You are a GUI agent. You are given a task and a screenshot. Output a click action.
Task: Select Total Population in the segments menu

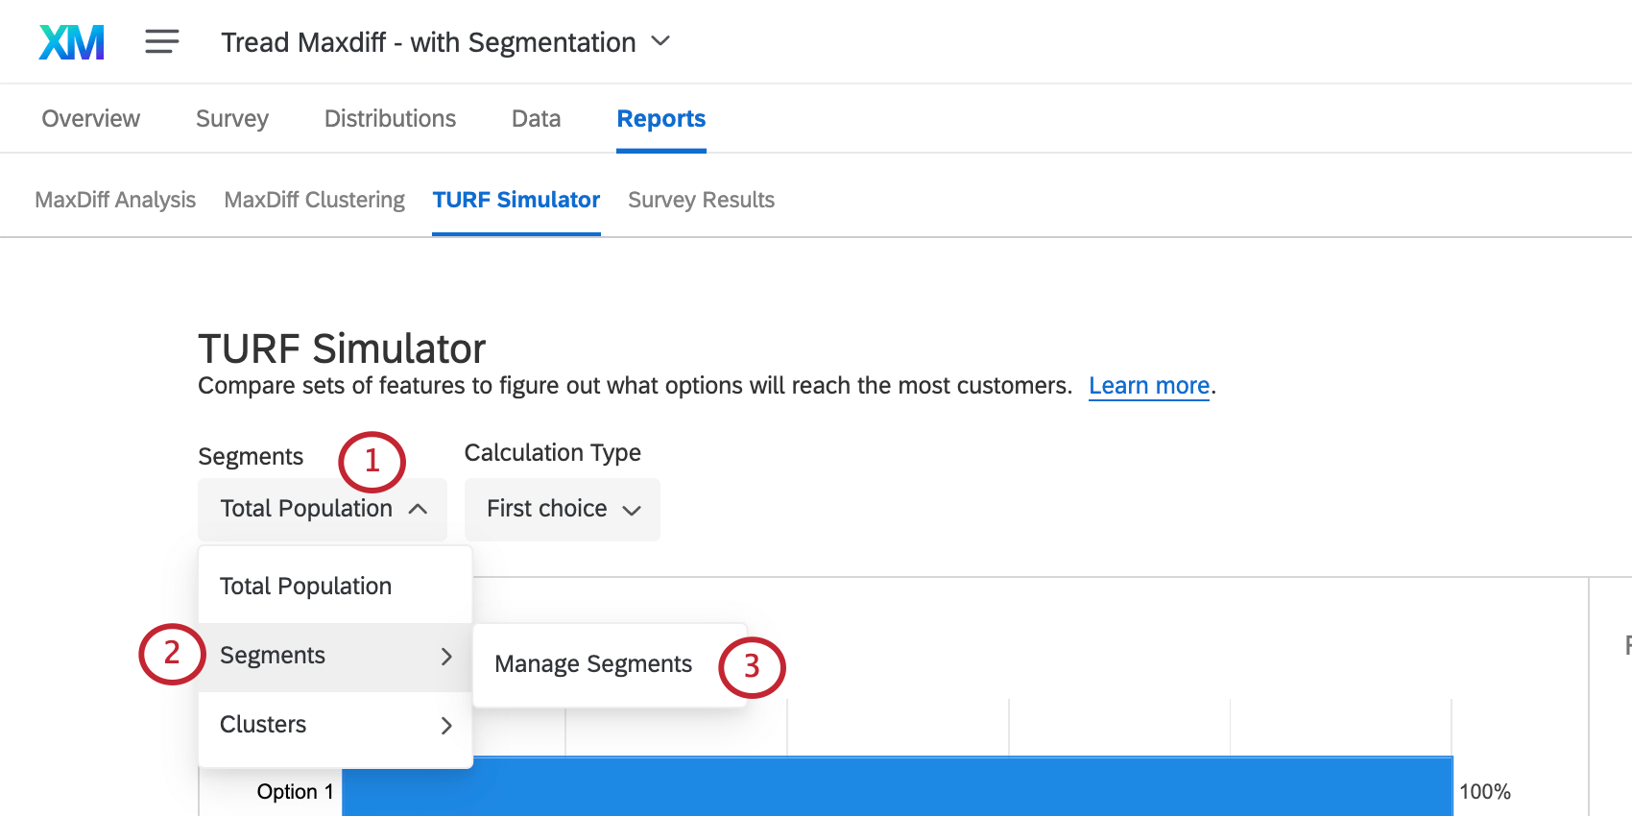305,586
